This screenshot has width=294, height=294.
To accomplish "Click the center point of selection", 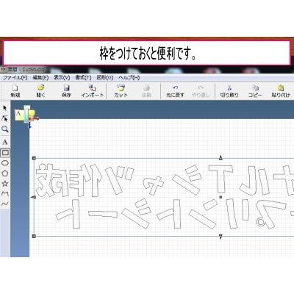I will 220,197.
